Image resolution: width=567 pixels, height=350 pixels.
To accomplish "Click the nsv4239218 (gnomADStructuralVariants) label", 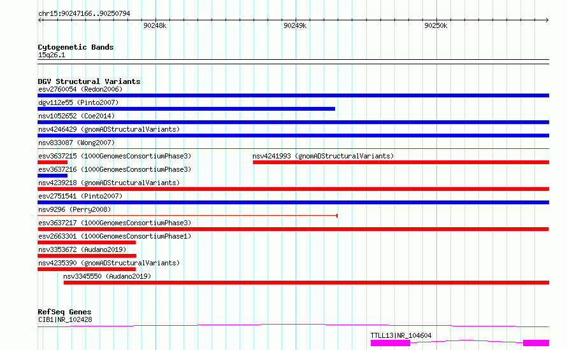I will tap(109, 183).
